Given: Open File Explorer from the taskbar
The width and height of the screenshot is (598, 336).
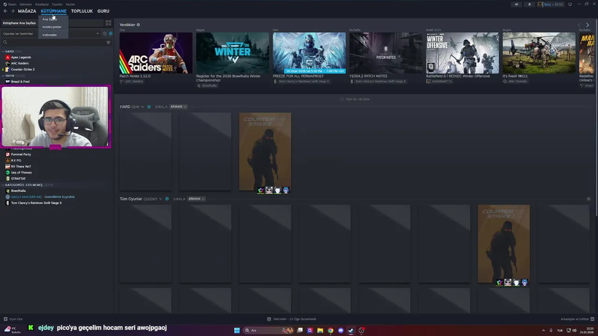Looking at the screenshot, I should 320,330.
